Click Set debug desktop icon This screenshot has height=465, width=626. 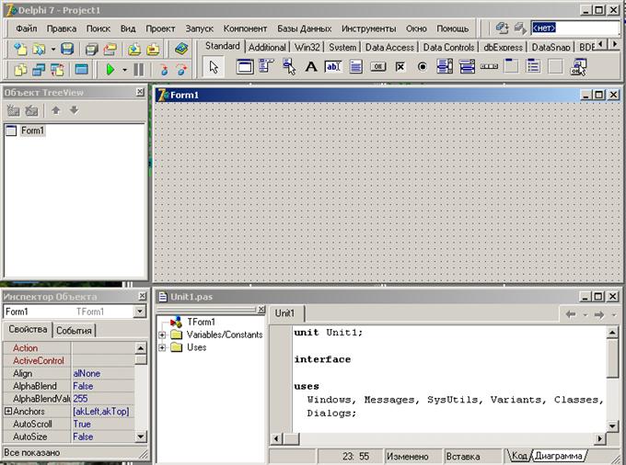tap(520, 28)
